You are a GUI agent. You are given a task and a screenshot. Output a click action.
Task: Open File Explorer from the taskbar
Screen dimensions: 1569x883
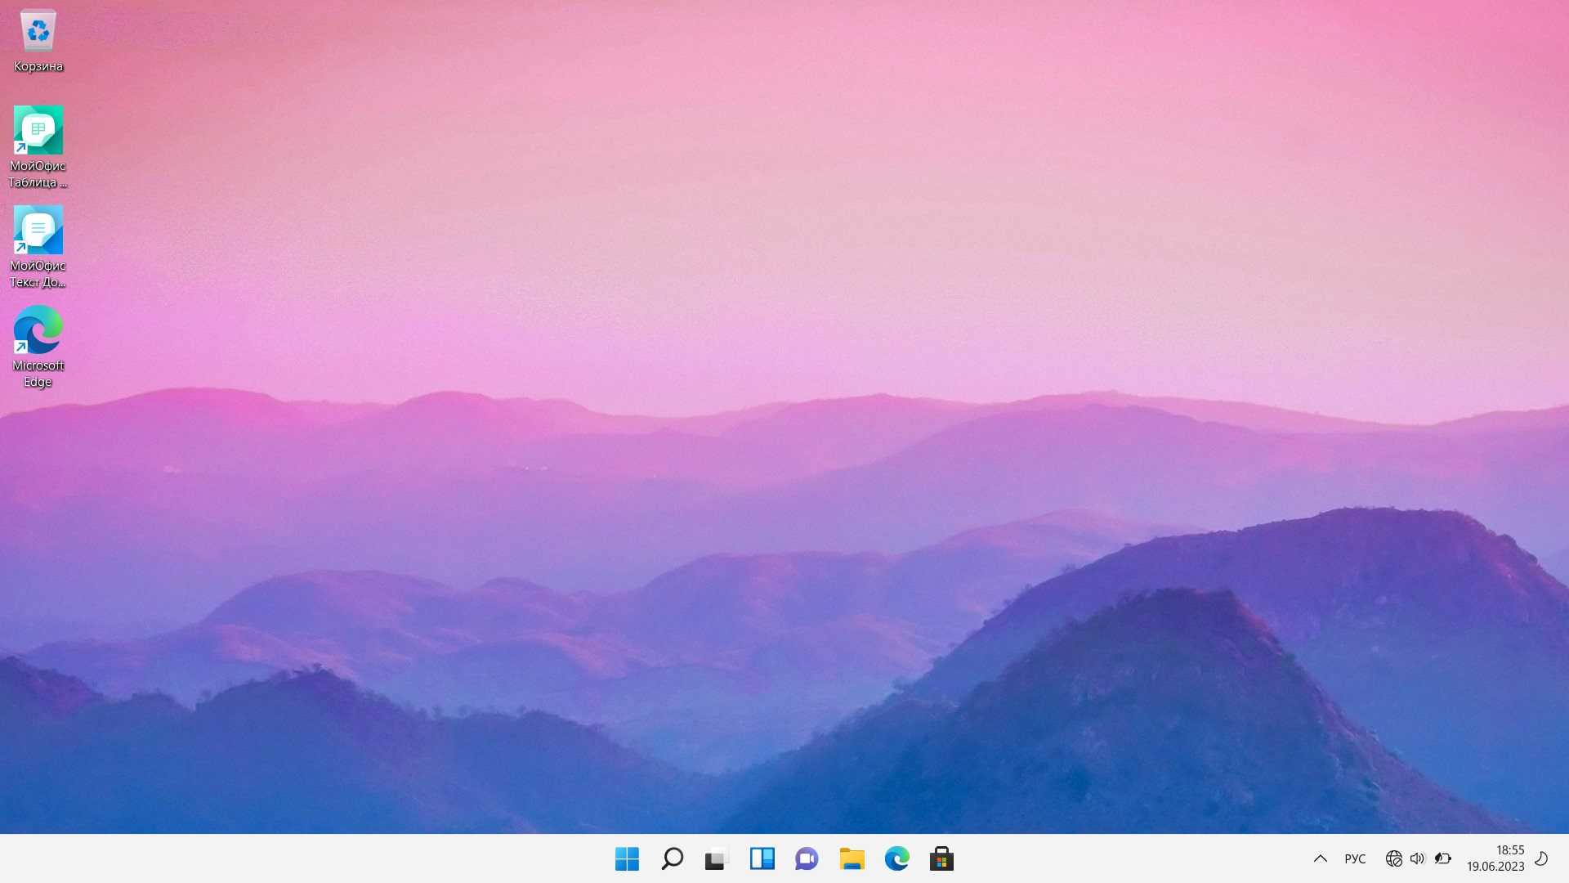click(x=852, y=858)
